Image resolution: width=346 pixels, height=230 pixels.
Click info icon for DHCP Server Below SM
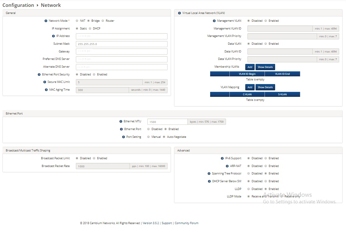click(209, 181)
